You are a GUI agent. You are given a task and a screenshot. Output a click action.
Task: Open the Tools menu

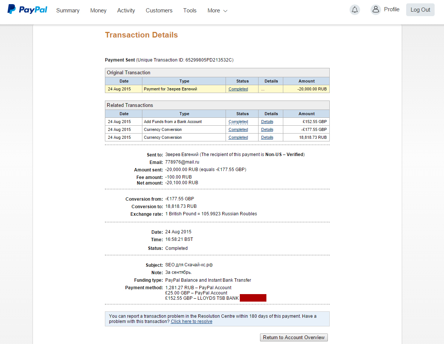(190, 11)
